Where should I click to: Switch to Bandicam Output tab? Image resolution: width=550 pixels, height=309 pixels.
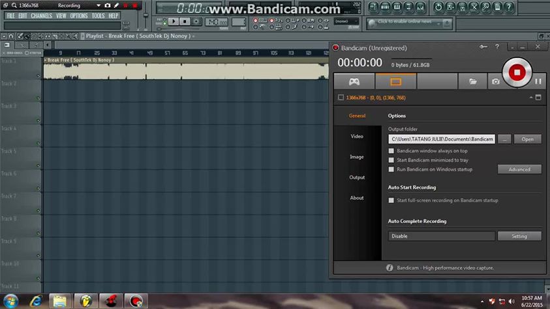click(x=357, y=177)
